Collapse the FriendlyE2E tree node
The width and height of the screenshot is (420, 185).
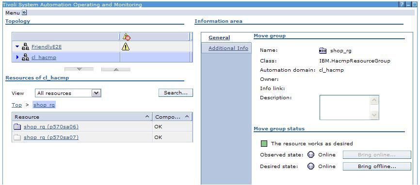pyautogui.click(x=17, y=47)
